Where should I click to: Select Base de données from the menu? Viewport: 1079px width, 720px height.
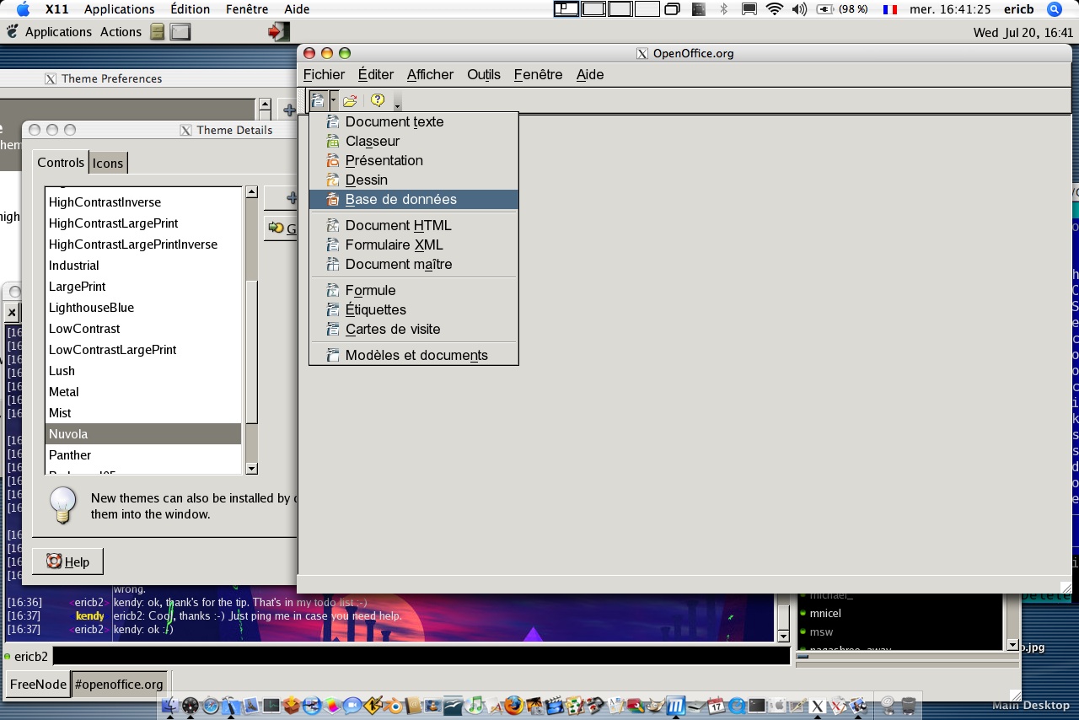[400, 199]
